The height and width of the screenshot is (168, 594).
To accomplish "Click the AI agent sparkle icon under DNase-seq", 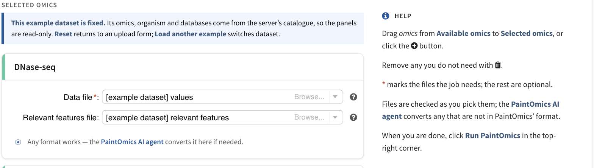I will click(x=18, y=142).
